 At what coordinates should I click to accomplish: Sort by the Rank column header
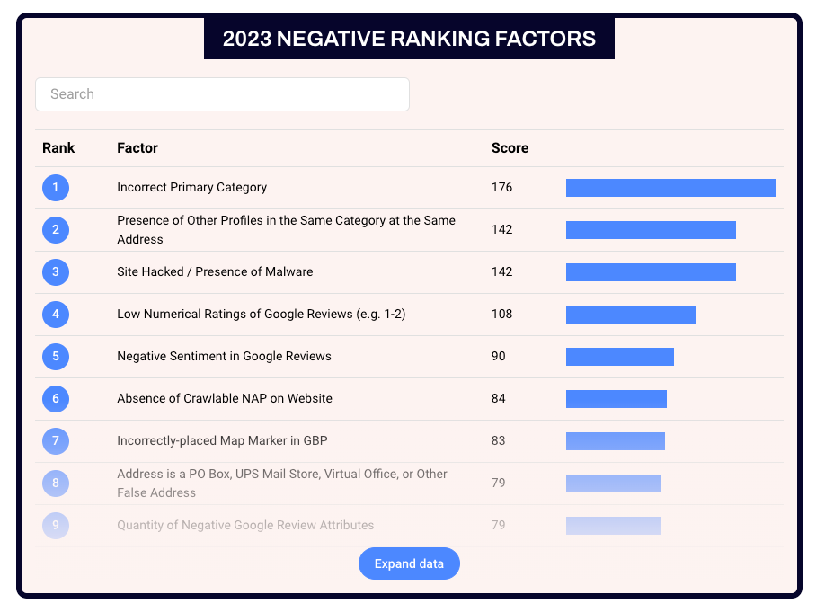coord(58,147)
